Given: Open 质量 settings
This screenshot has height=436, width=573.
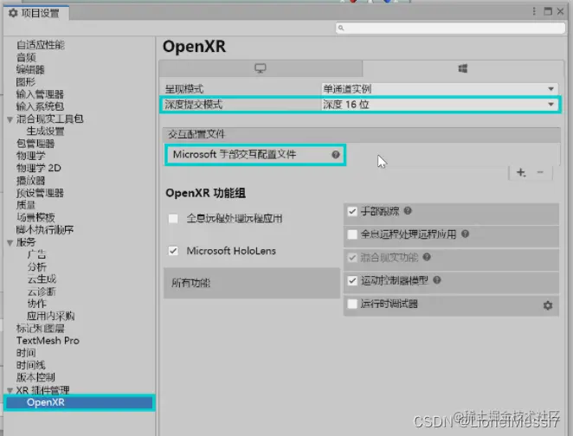Looking at the screenshot, I should (26, 205).
